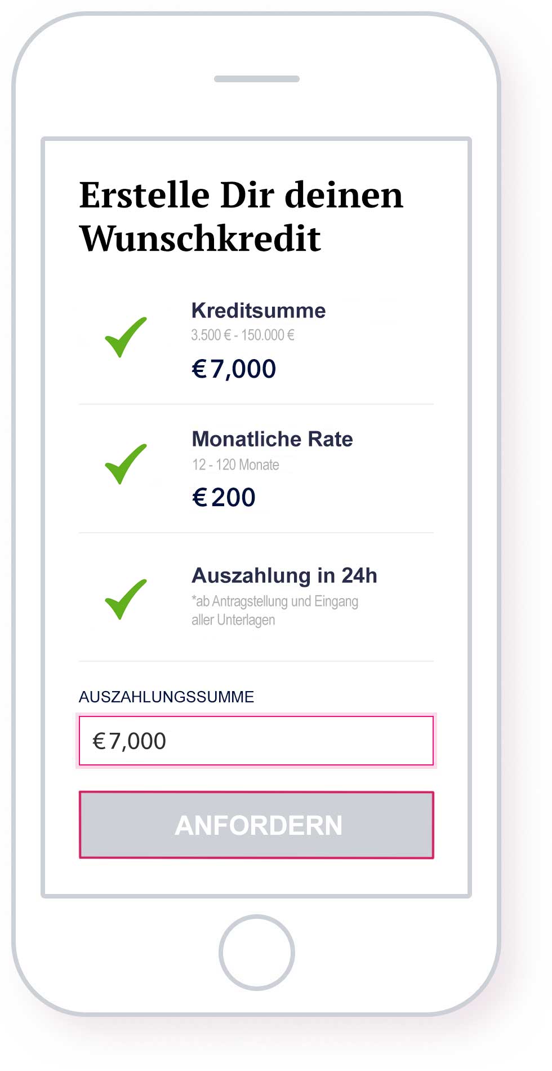This screenshot has height=1071, width=552.
Task: Click the €200 monthly rate value
Action: [x=224, y=498]
